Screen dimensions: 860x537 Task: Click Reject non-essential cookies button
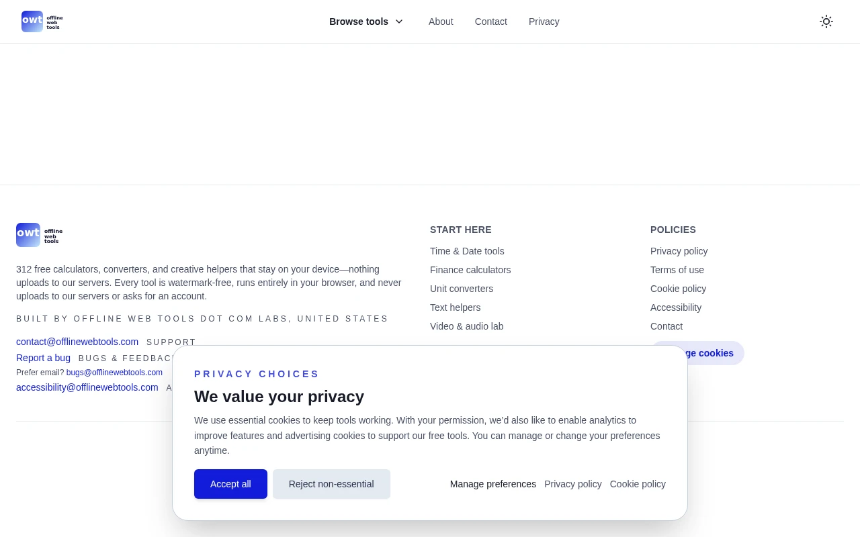[x=331, y=484]
